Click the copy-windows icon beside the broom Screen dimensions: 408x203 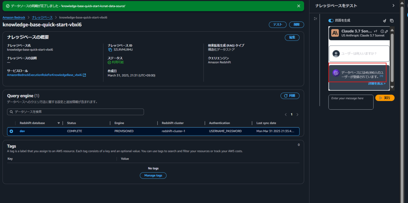tap(392, 21)
